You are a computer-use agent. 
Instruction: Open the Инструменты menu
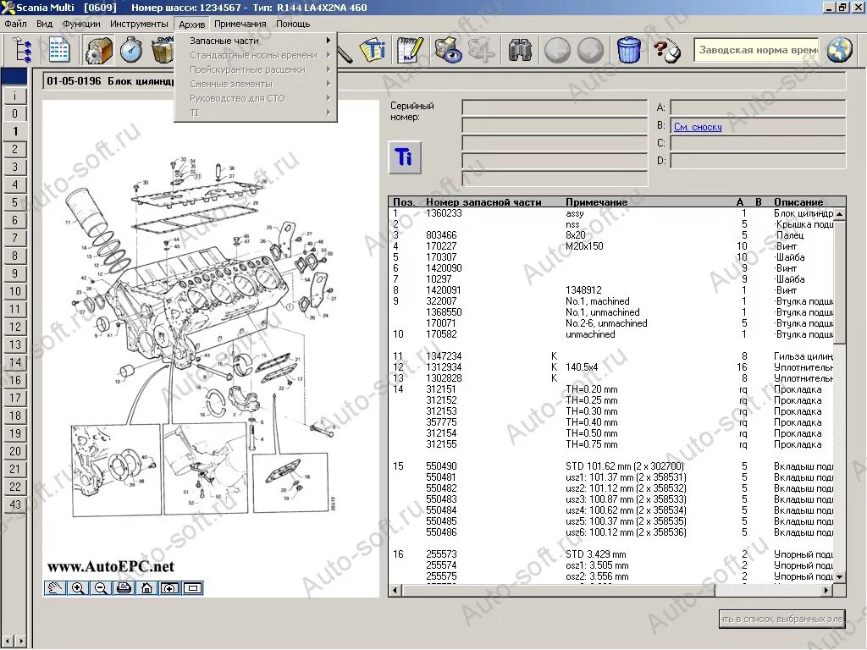click(139, 24)
